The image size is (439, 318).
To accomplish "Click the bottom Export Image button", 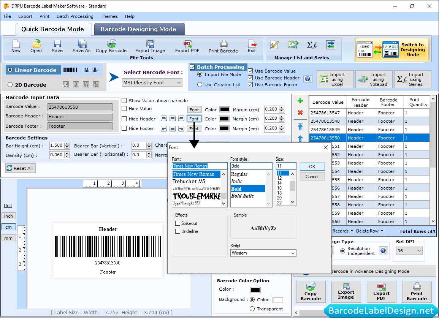I will click(x=346, y=292).
